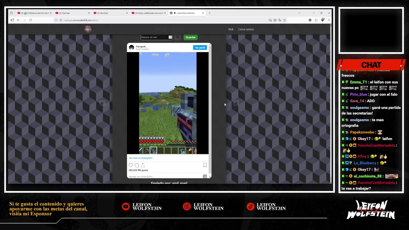409x230 pixels.
Task: Click La_Blueberry username in chat
Action: (365, 163)
